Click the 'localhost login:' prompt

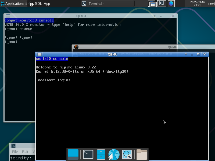[53, 80]
